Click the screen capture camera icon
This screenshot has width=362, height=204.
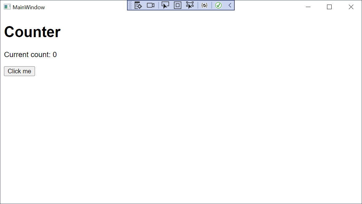150,5
